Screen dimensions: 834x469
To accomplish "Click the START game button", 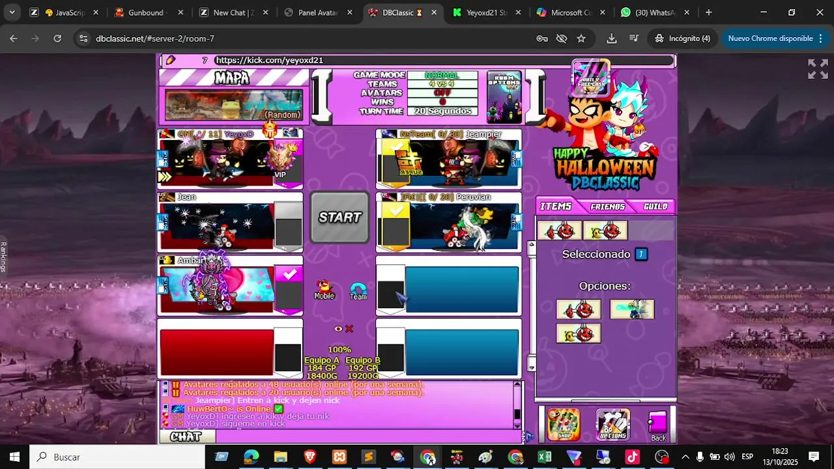I will pos(339,218).
